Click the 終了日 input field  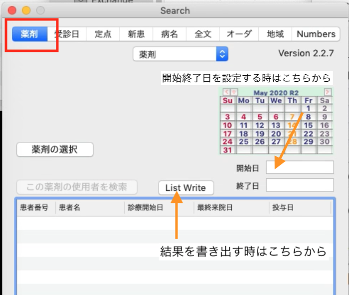(300, 185)
